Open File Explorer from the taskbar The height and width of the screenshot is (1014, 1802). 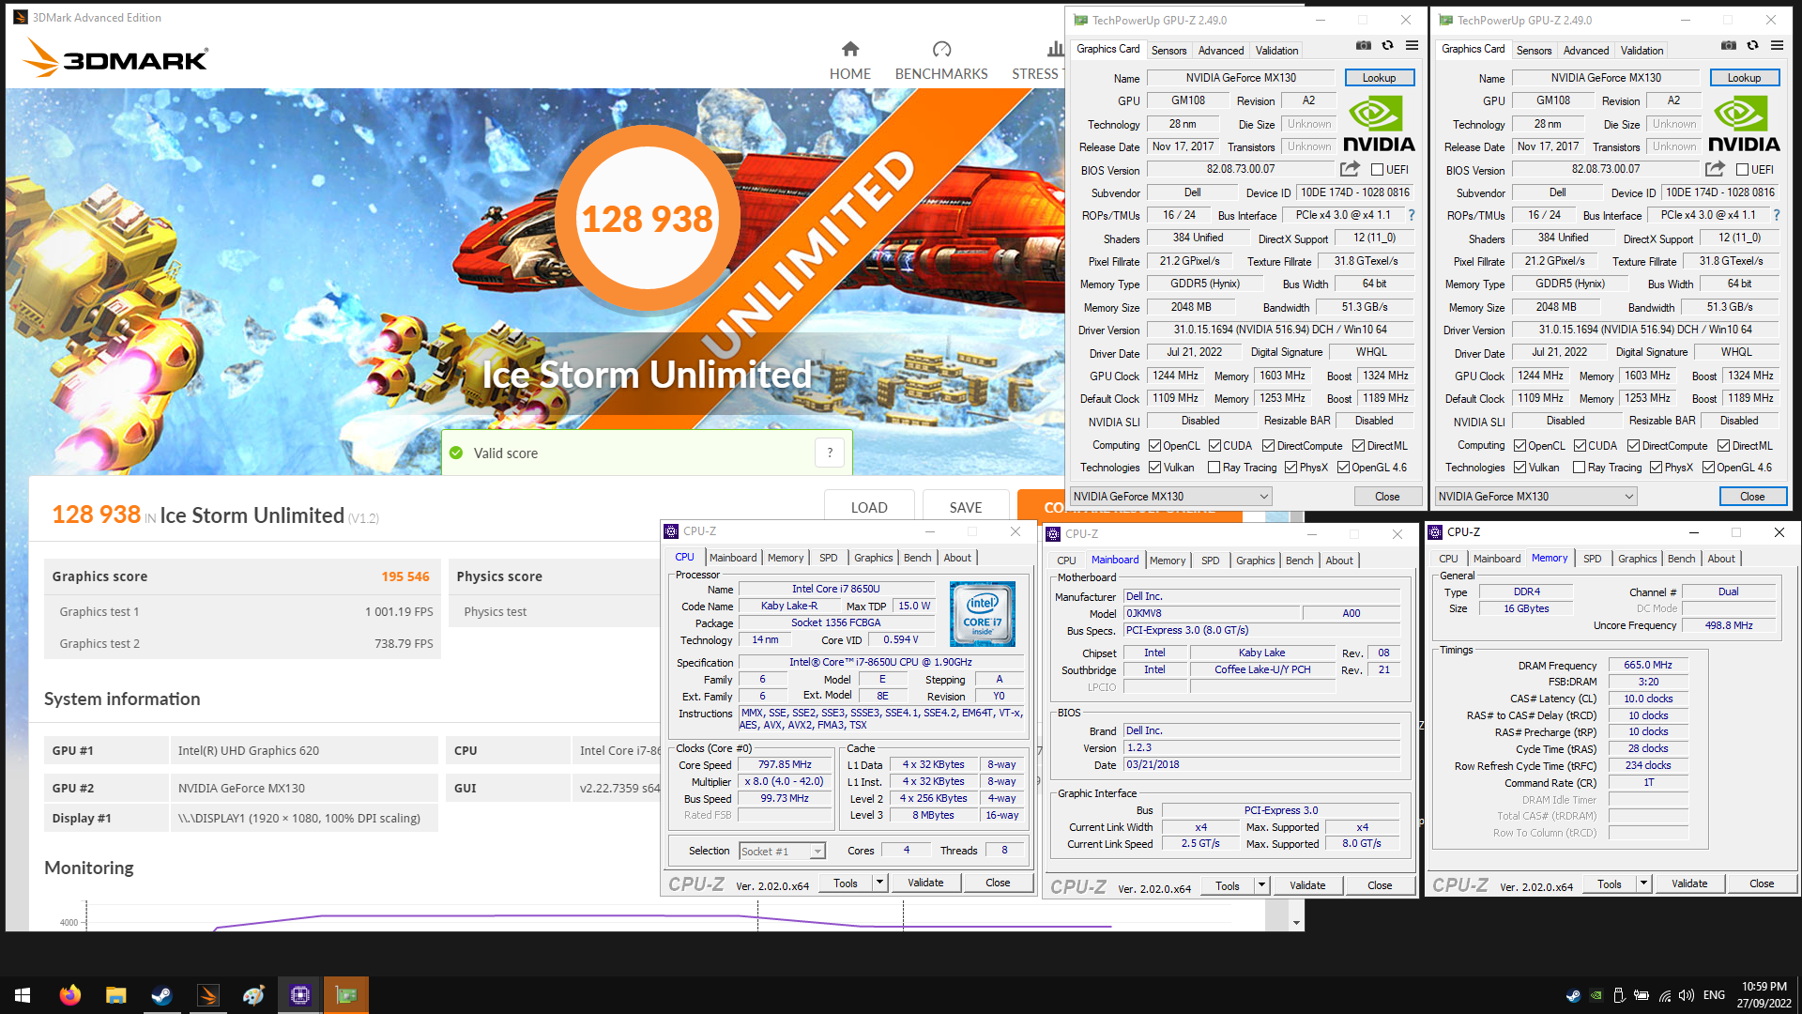(115, 995)
